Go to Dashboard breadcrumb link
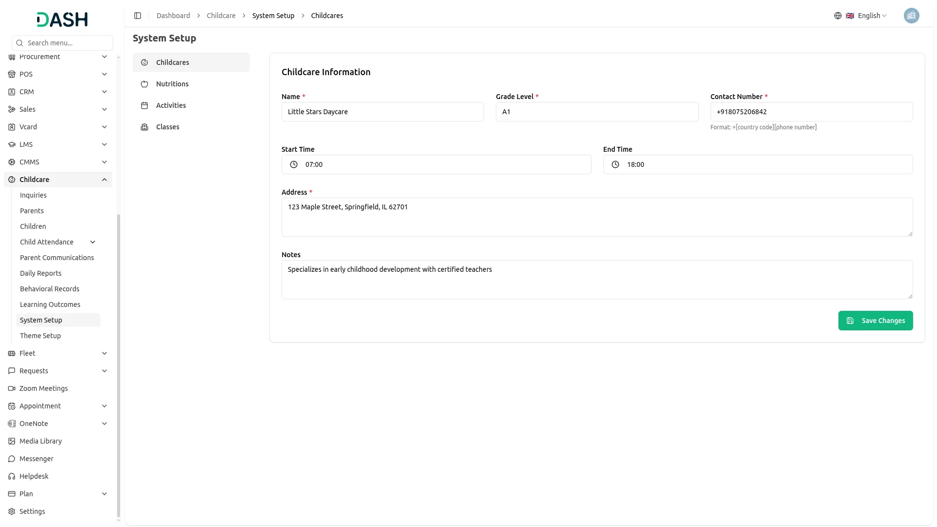 [x=173, y=16]
